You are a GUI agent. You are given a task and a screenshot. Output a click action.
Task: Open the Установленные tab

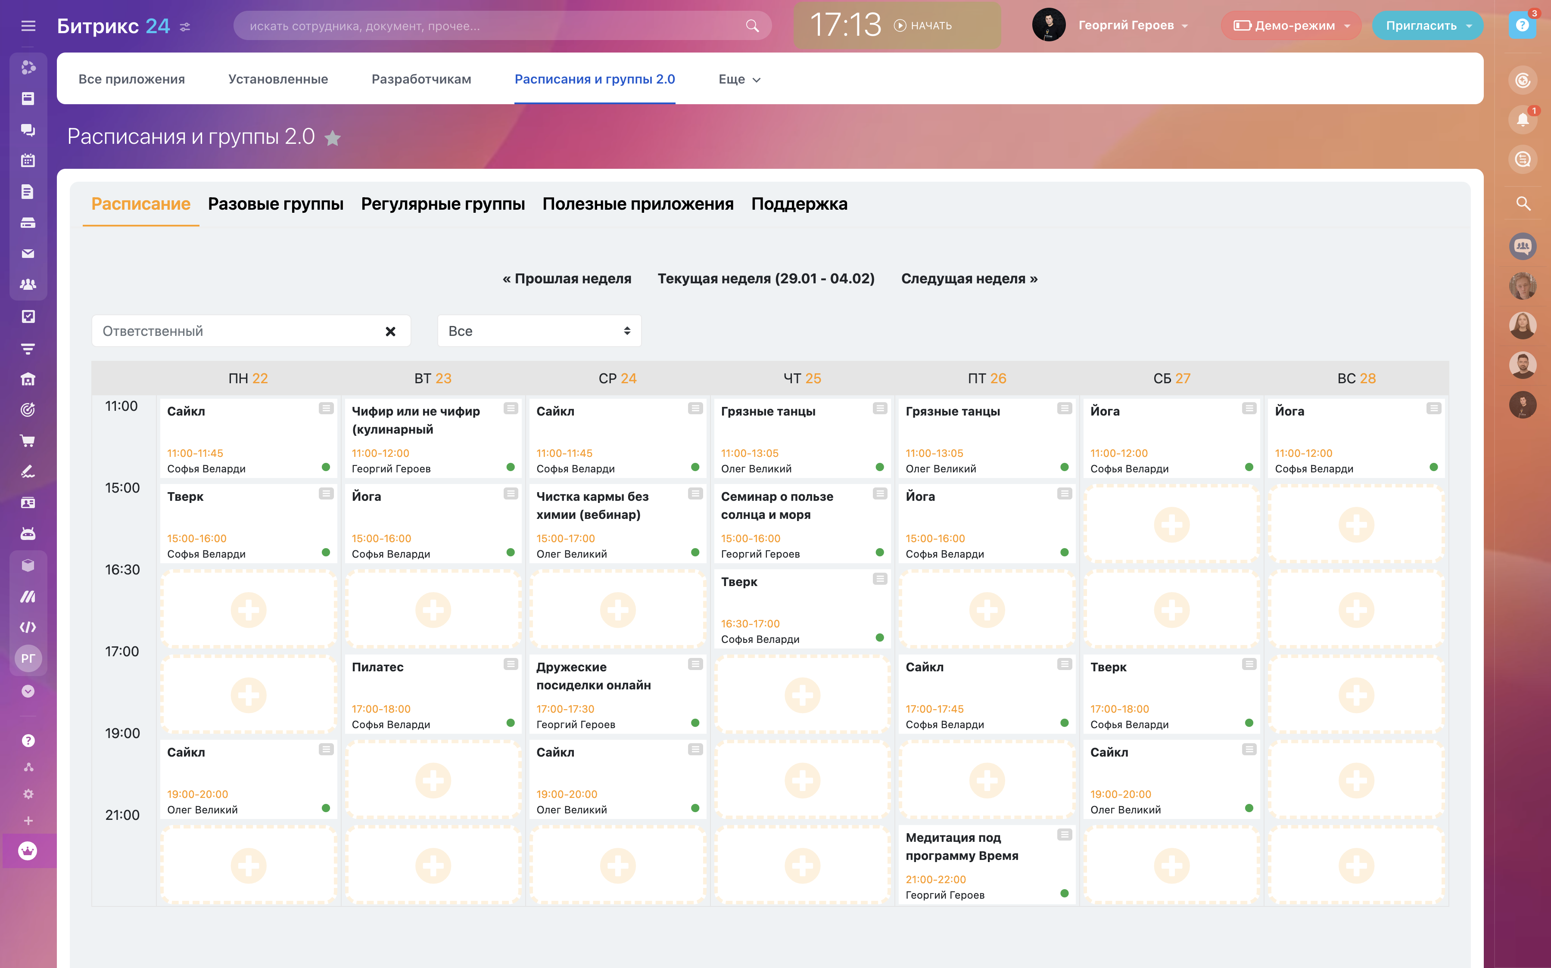278,79
